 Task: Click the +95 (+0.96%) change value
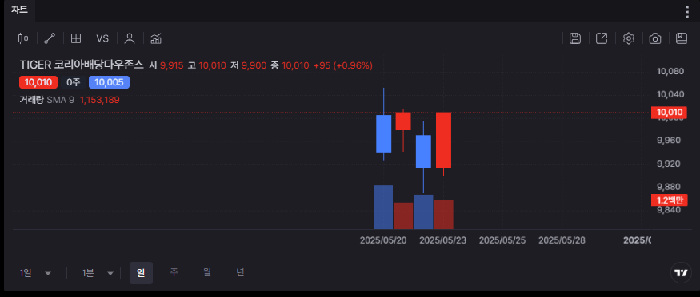[343, 65]
